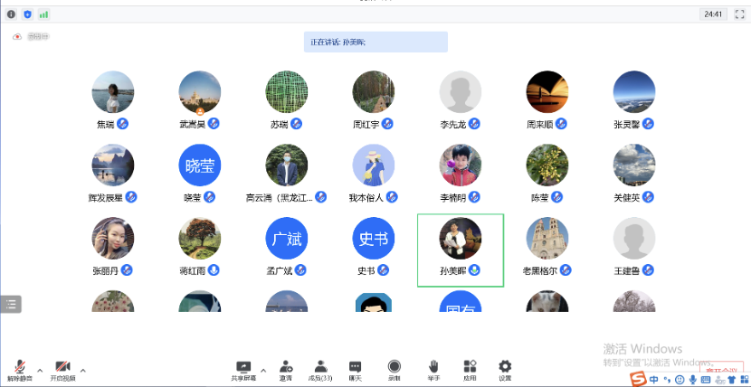Expand the video options arrow beside camera

83,370
